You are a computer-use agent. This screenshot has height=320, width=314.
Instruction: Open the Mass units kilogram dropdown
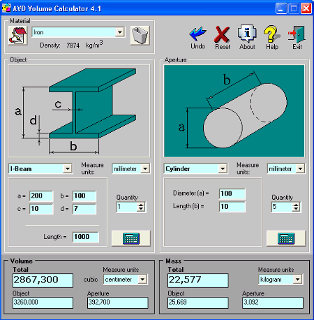297,279
